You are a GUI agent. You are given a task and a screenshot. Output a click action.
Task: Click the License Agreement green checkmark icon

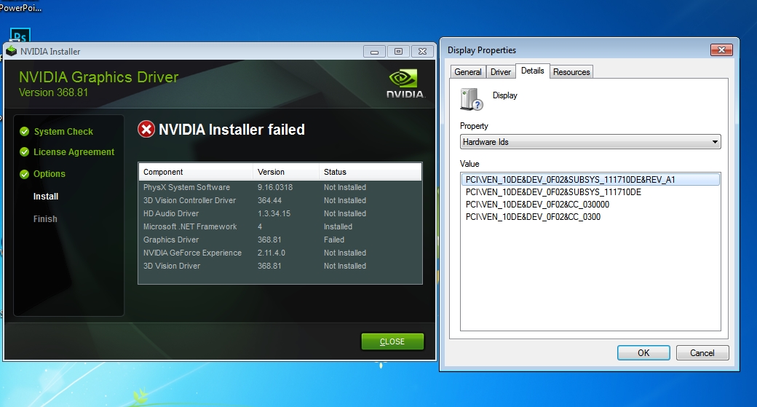click(24, 152)
